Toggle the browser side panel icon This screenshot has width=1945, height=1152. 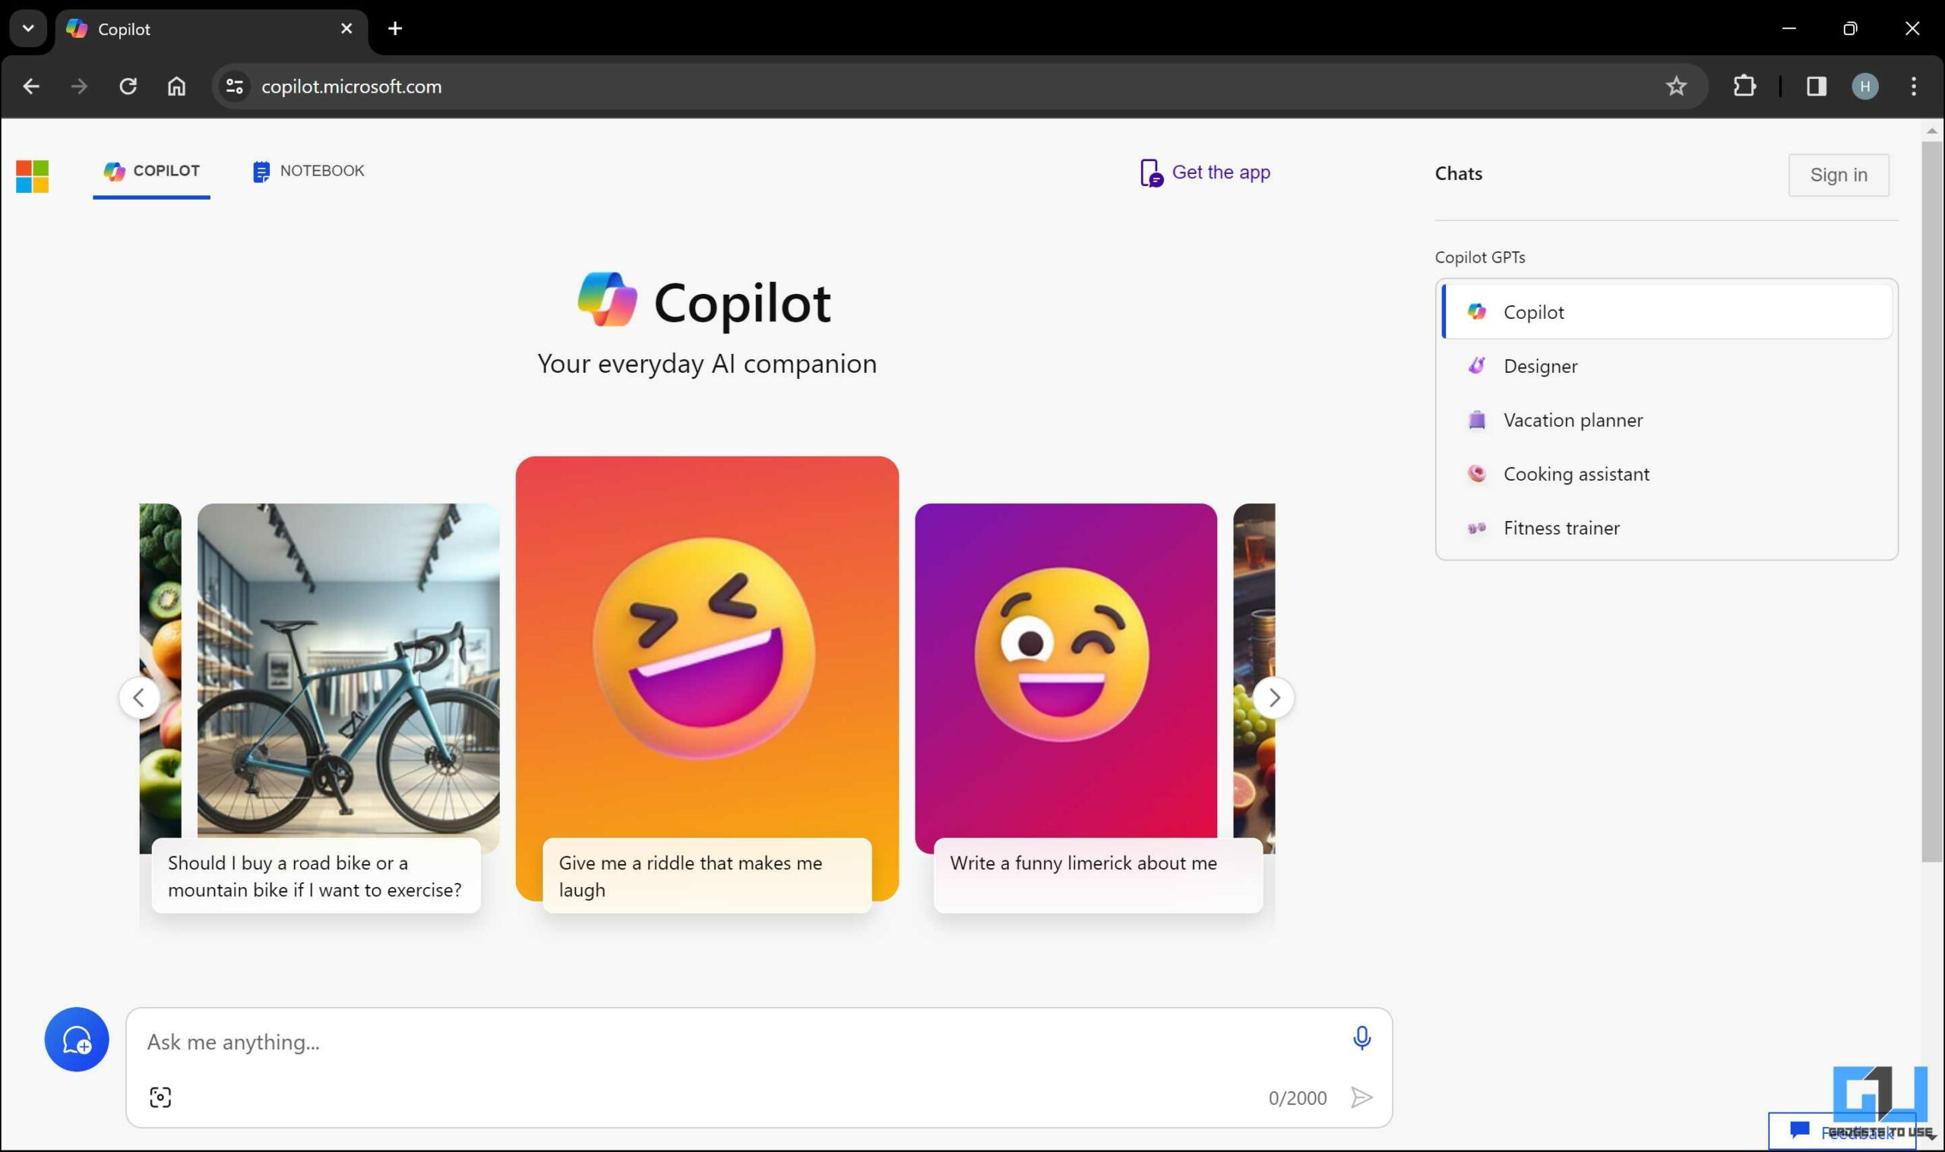click(x=1815, y=86)
